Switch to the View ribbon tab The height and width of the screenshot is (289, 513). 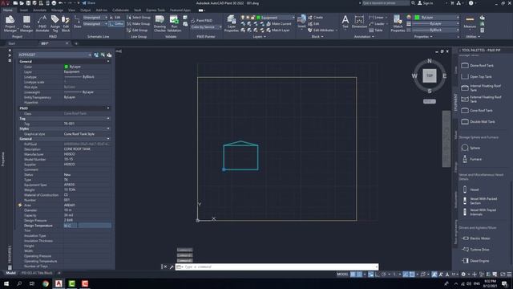(71, 10)
